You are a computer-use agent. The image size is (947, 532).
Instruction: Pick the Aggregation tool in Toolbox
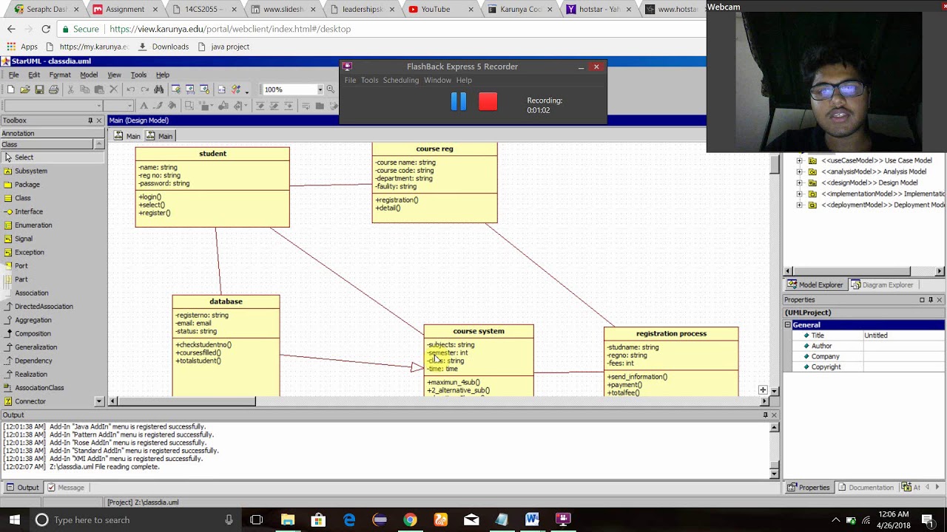coord(33,320)
